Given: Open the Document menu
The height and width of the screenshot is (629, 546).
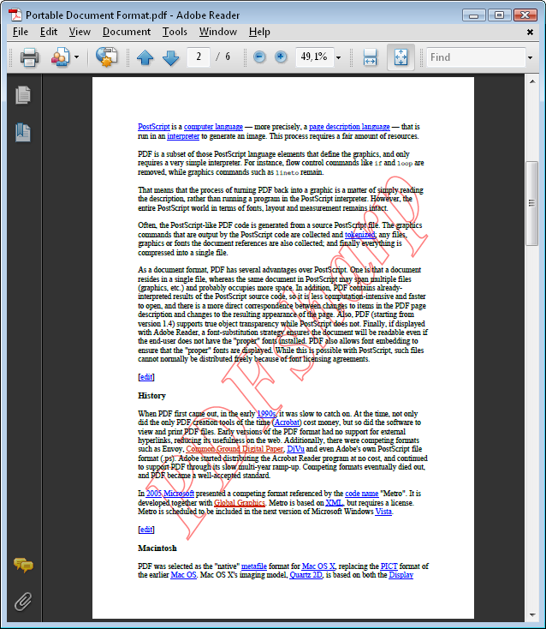Looking at the screenshot, I should [126, 32].
